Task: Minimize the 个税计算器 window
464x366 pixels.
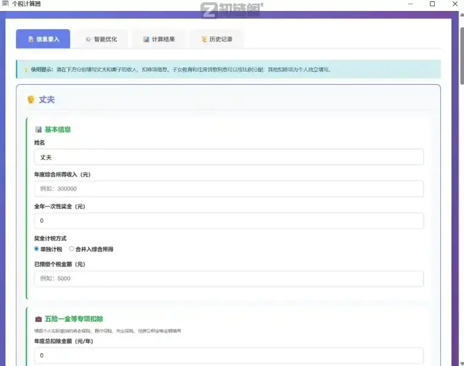Action: pos(410,4)
